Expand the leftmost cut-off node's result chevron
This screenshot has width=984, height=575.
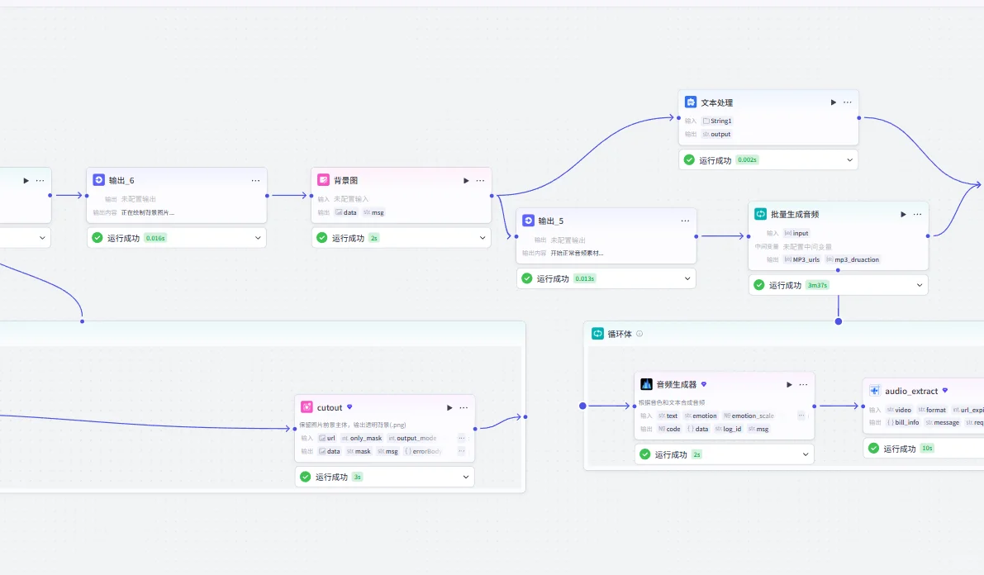point(42,238)
